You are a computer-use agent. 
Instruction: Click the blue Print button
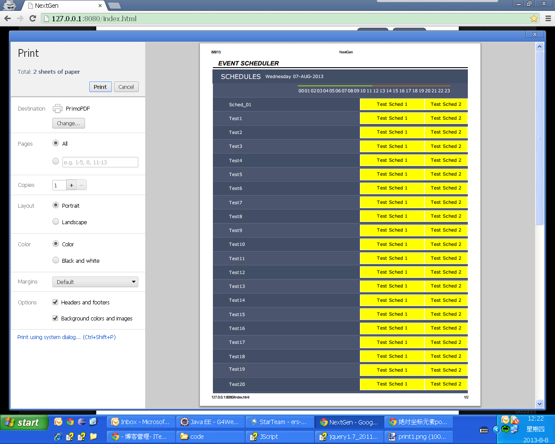click(100, 87)
